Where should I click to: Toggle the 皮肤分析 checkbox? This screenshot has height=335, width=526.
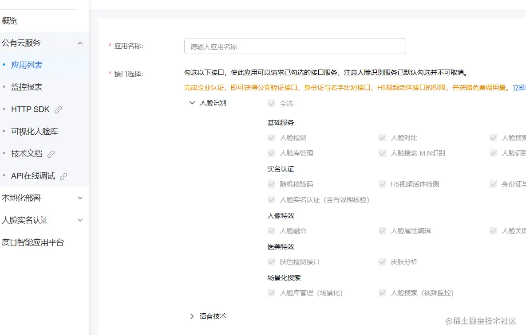click(382, 261)
